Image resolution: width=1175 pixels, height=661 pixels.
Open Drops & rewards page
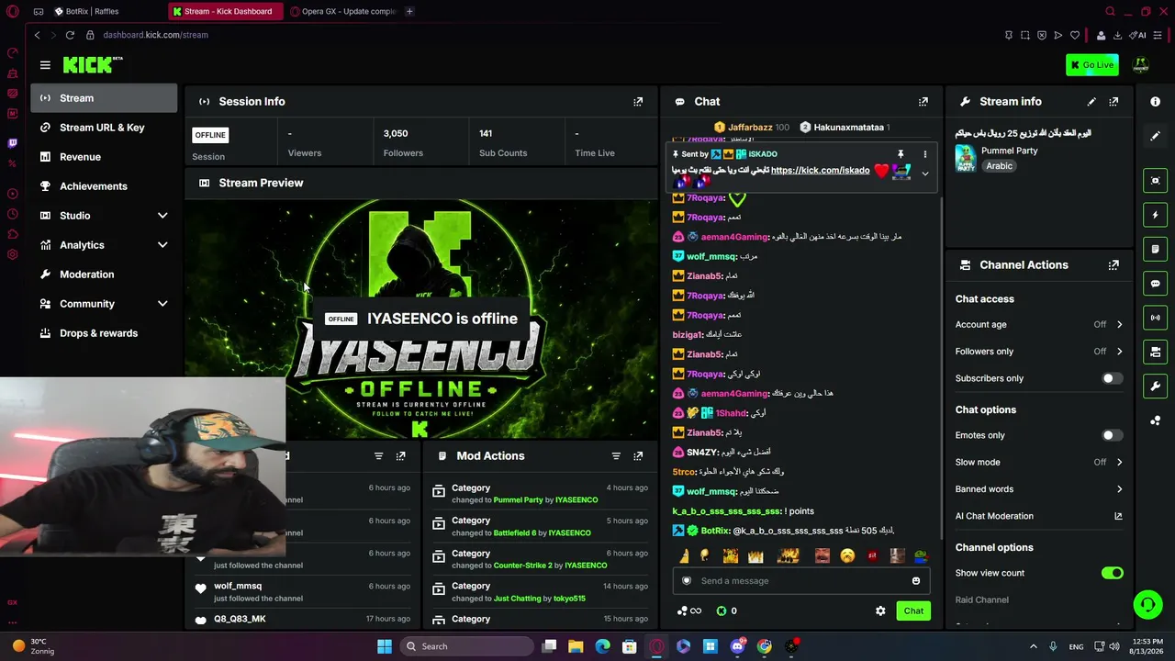click(104, 333)
